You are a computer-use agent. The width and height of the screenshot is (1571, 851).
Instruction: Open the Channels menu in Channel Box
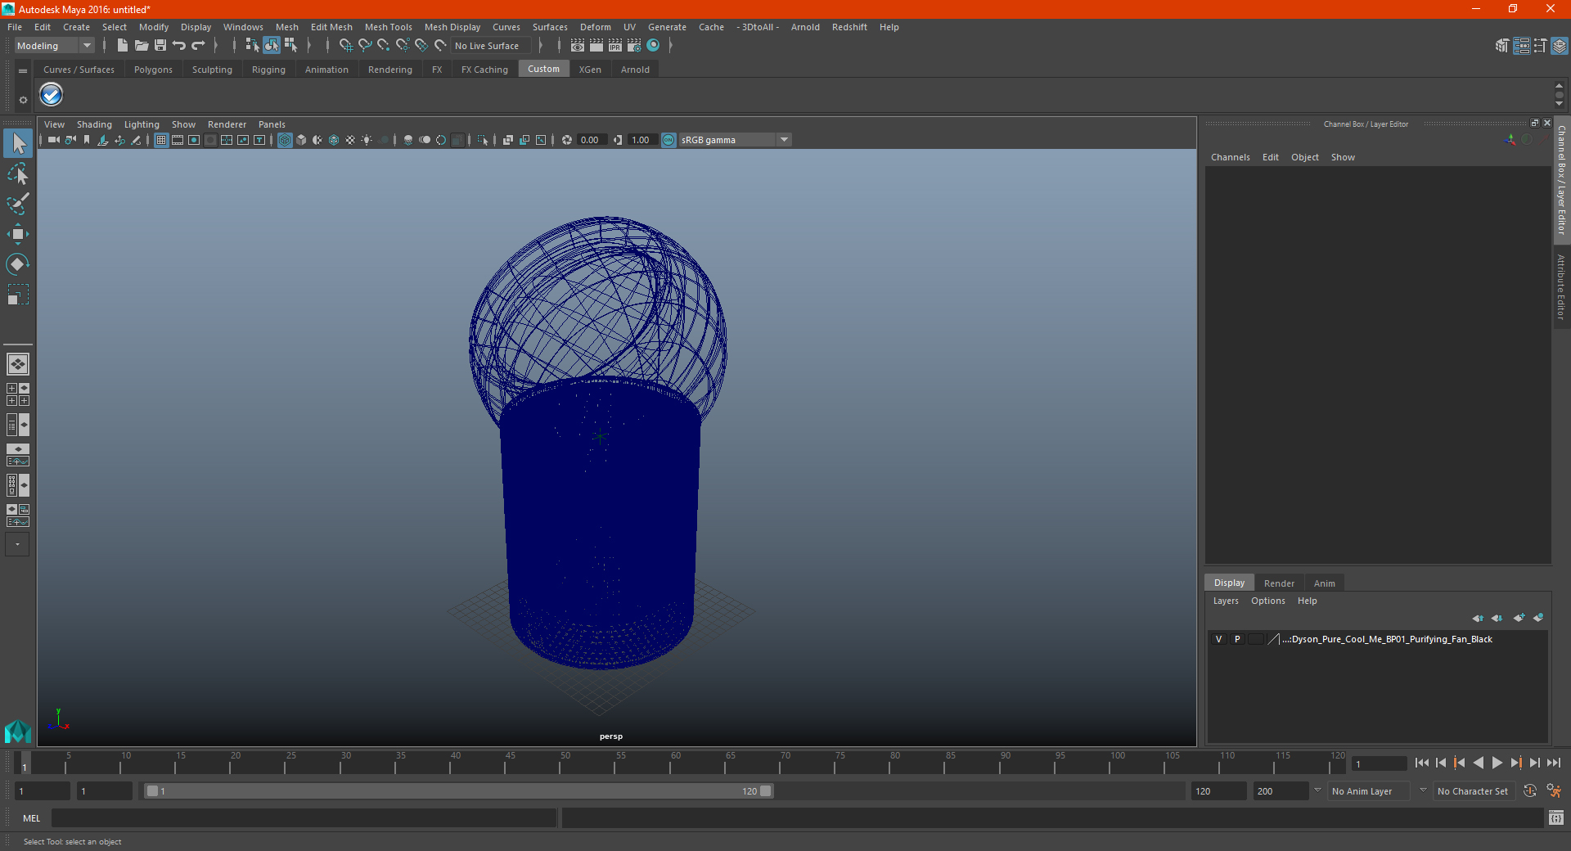click(x=1231, y=157)
